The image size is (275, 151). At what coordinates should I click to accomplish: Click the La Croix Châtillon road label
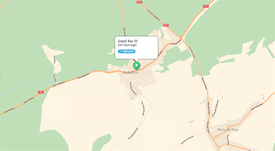[153, 15]
